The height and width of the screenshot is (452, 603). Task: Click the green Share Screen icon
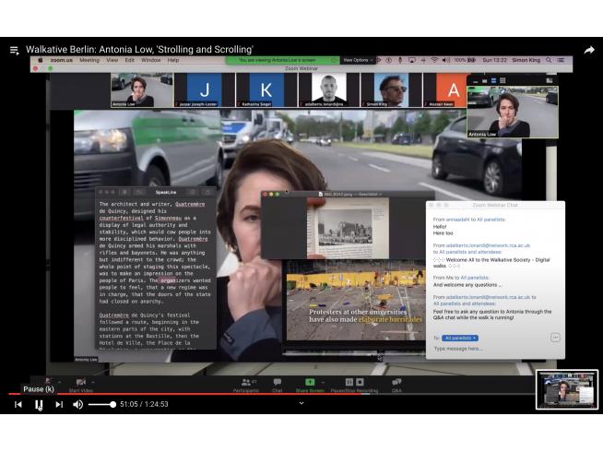pyautogui.click(x=310, y=384)
